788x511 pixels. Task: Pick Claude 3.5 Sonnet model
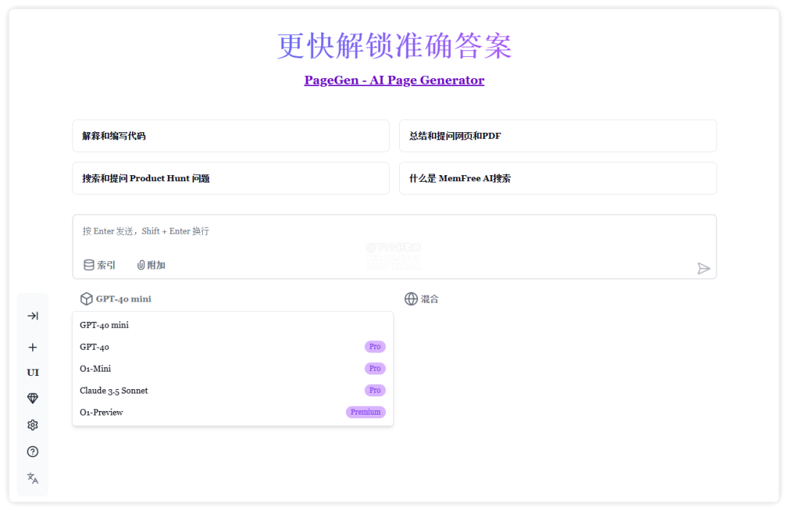(114, 391)
